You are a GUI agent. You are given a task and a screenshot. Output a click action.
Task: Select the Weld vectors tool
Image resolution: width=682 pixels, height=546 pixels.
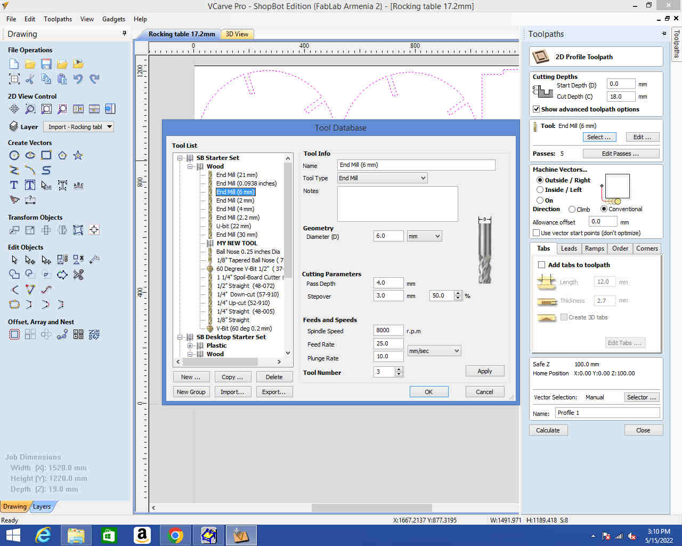14,275
